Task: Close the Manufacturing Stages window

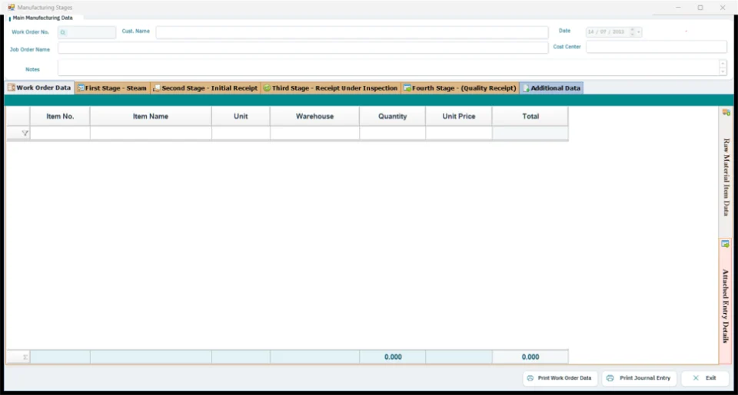Action: pyautogui.click(x=723, y=8)
